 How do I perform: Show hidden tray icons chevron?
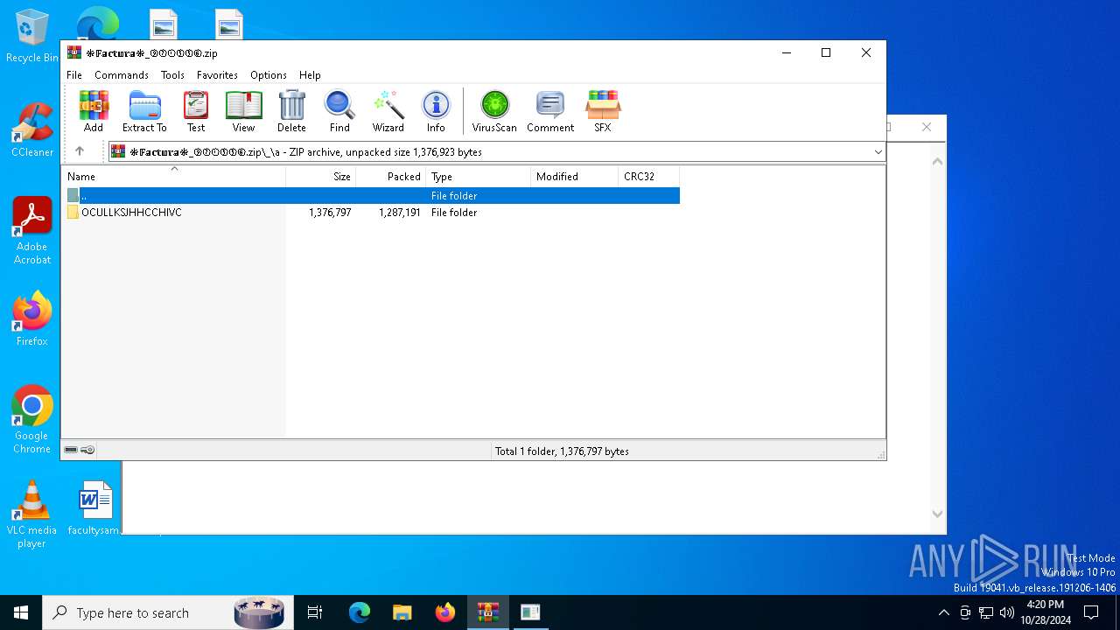[x=943, y=612]
